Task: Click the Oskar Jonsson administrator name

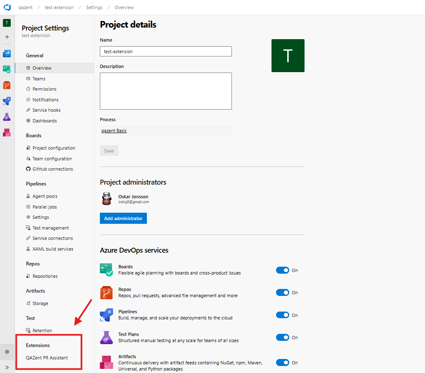Action: (x=133, y=197)
